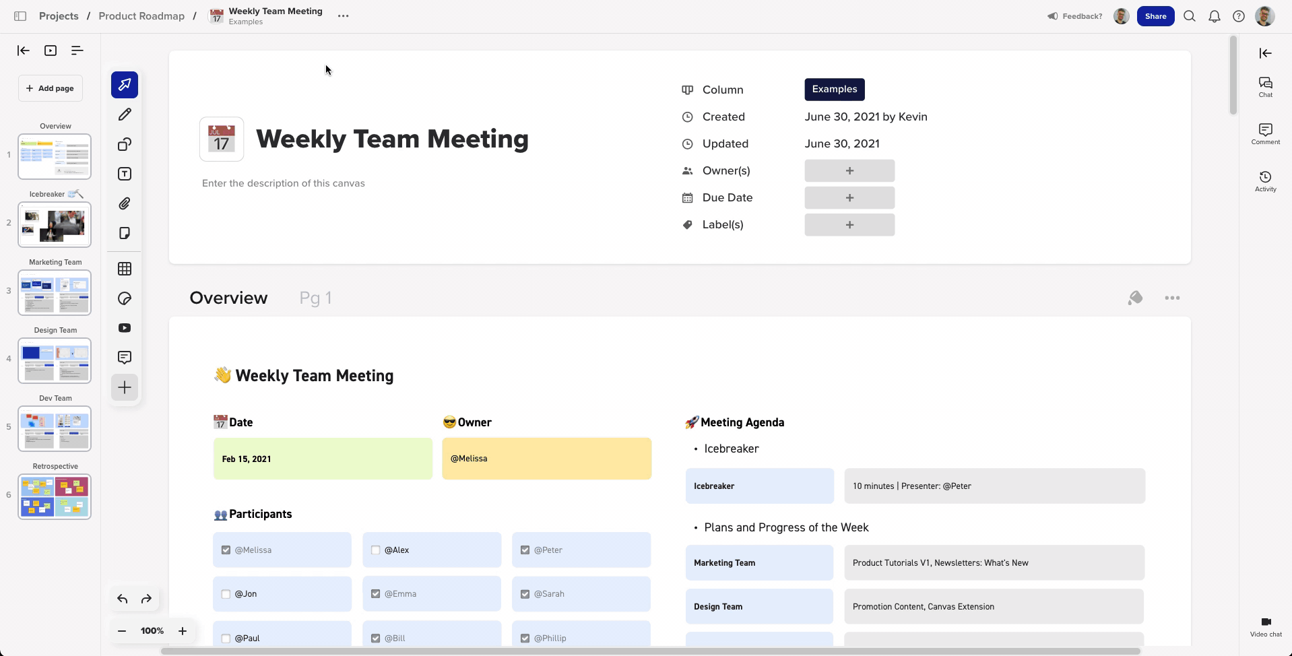
Task: Expand the canvas title ellipsis menu
Action: click(343, 16)
